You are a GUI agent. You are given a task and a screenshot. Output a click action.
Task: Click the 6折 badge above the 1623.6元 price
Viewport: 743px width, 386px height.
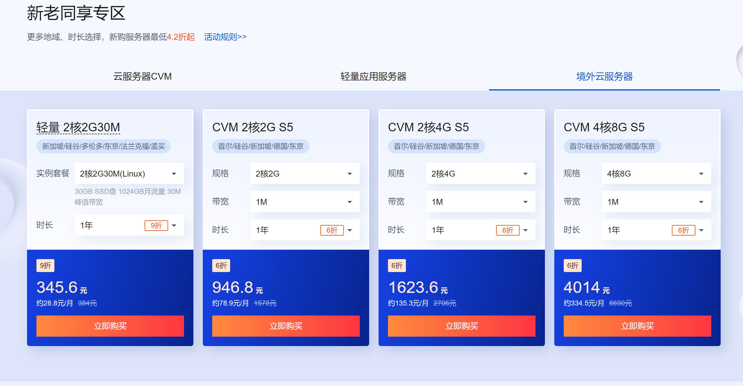click(x=397, y=266)
